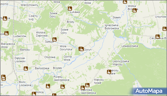Select the Dębniak Lisowski label

[x=20, y=60]
